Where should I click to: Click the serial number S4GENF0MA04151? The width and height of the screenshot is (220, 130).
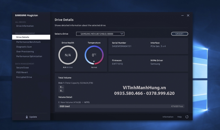[x=122, y=46]
